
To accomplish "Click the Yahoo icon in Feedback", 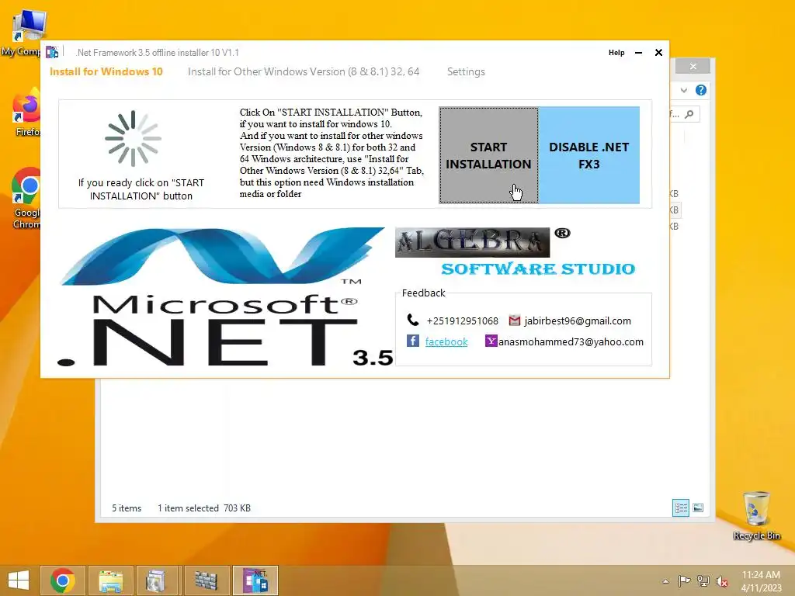I will tap(491, 341).
